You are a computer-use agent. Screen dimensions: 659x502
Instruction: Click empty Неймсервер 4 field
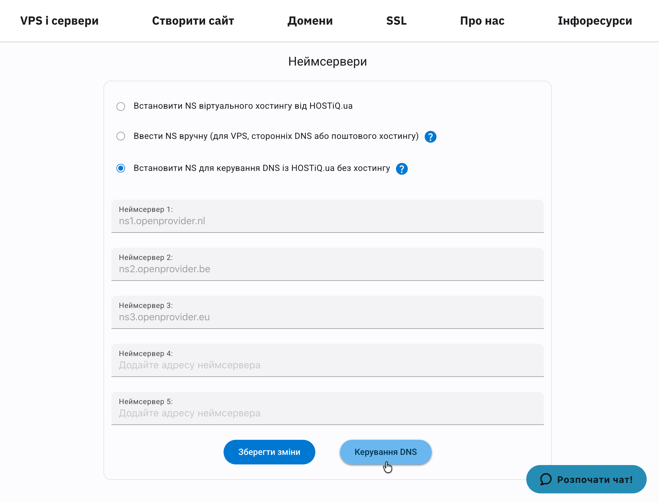pos(327,365)
